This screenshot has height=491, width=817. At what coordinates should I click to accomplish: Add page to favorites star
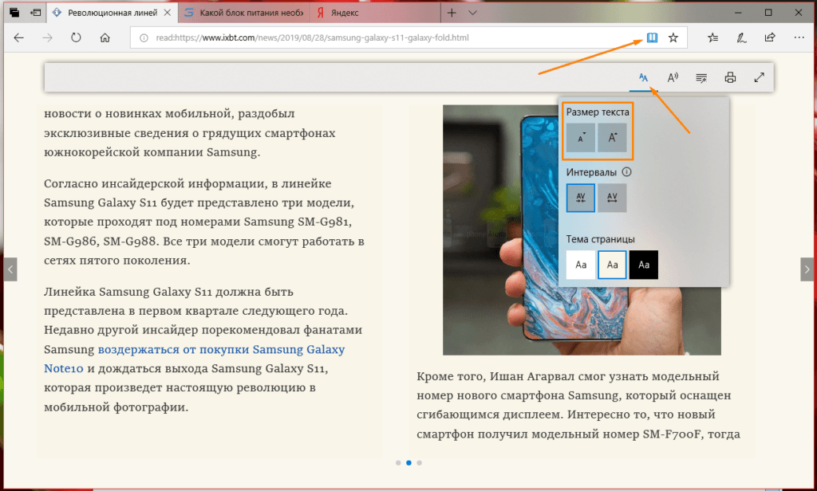click(673, 37)
